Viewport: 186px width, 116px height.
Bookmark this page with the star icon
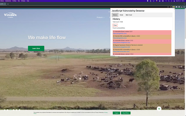point(171,6)
